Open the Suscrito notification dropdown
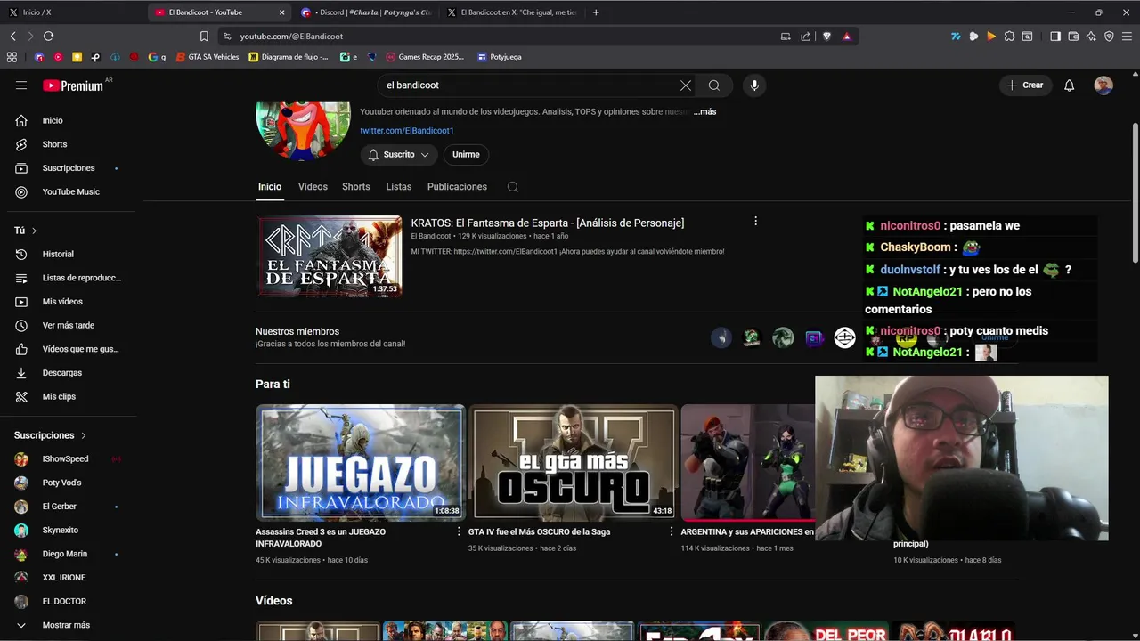Screen dimensions: 1140x641 399,155
